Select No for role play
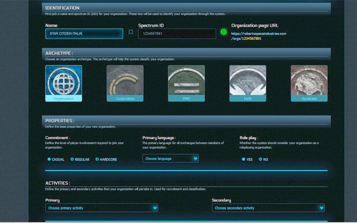Image resolution: width=357 pixels, height=223 pixels. pos(260,159)
